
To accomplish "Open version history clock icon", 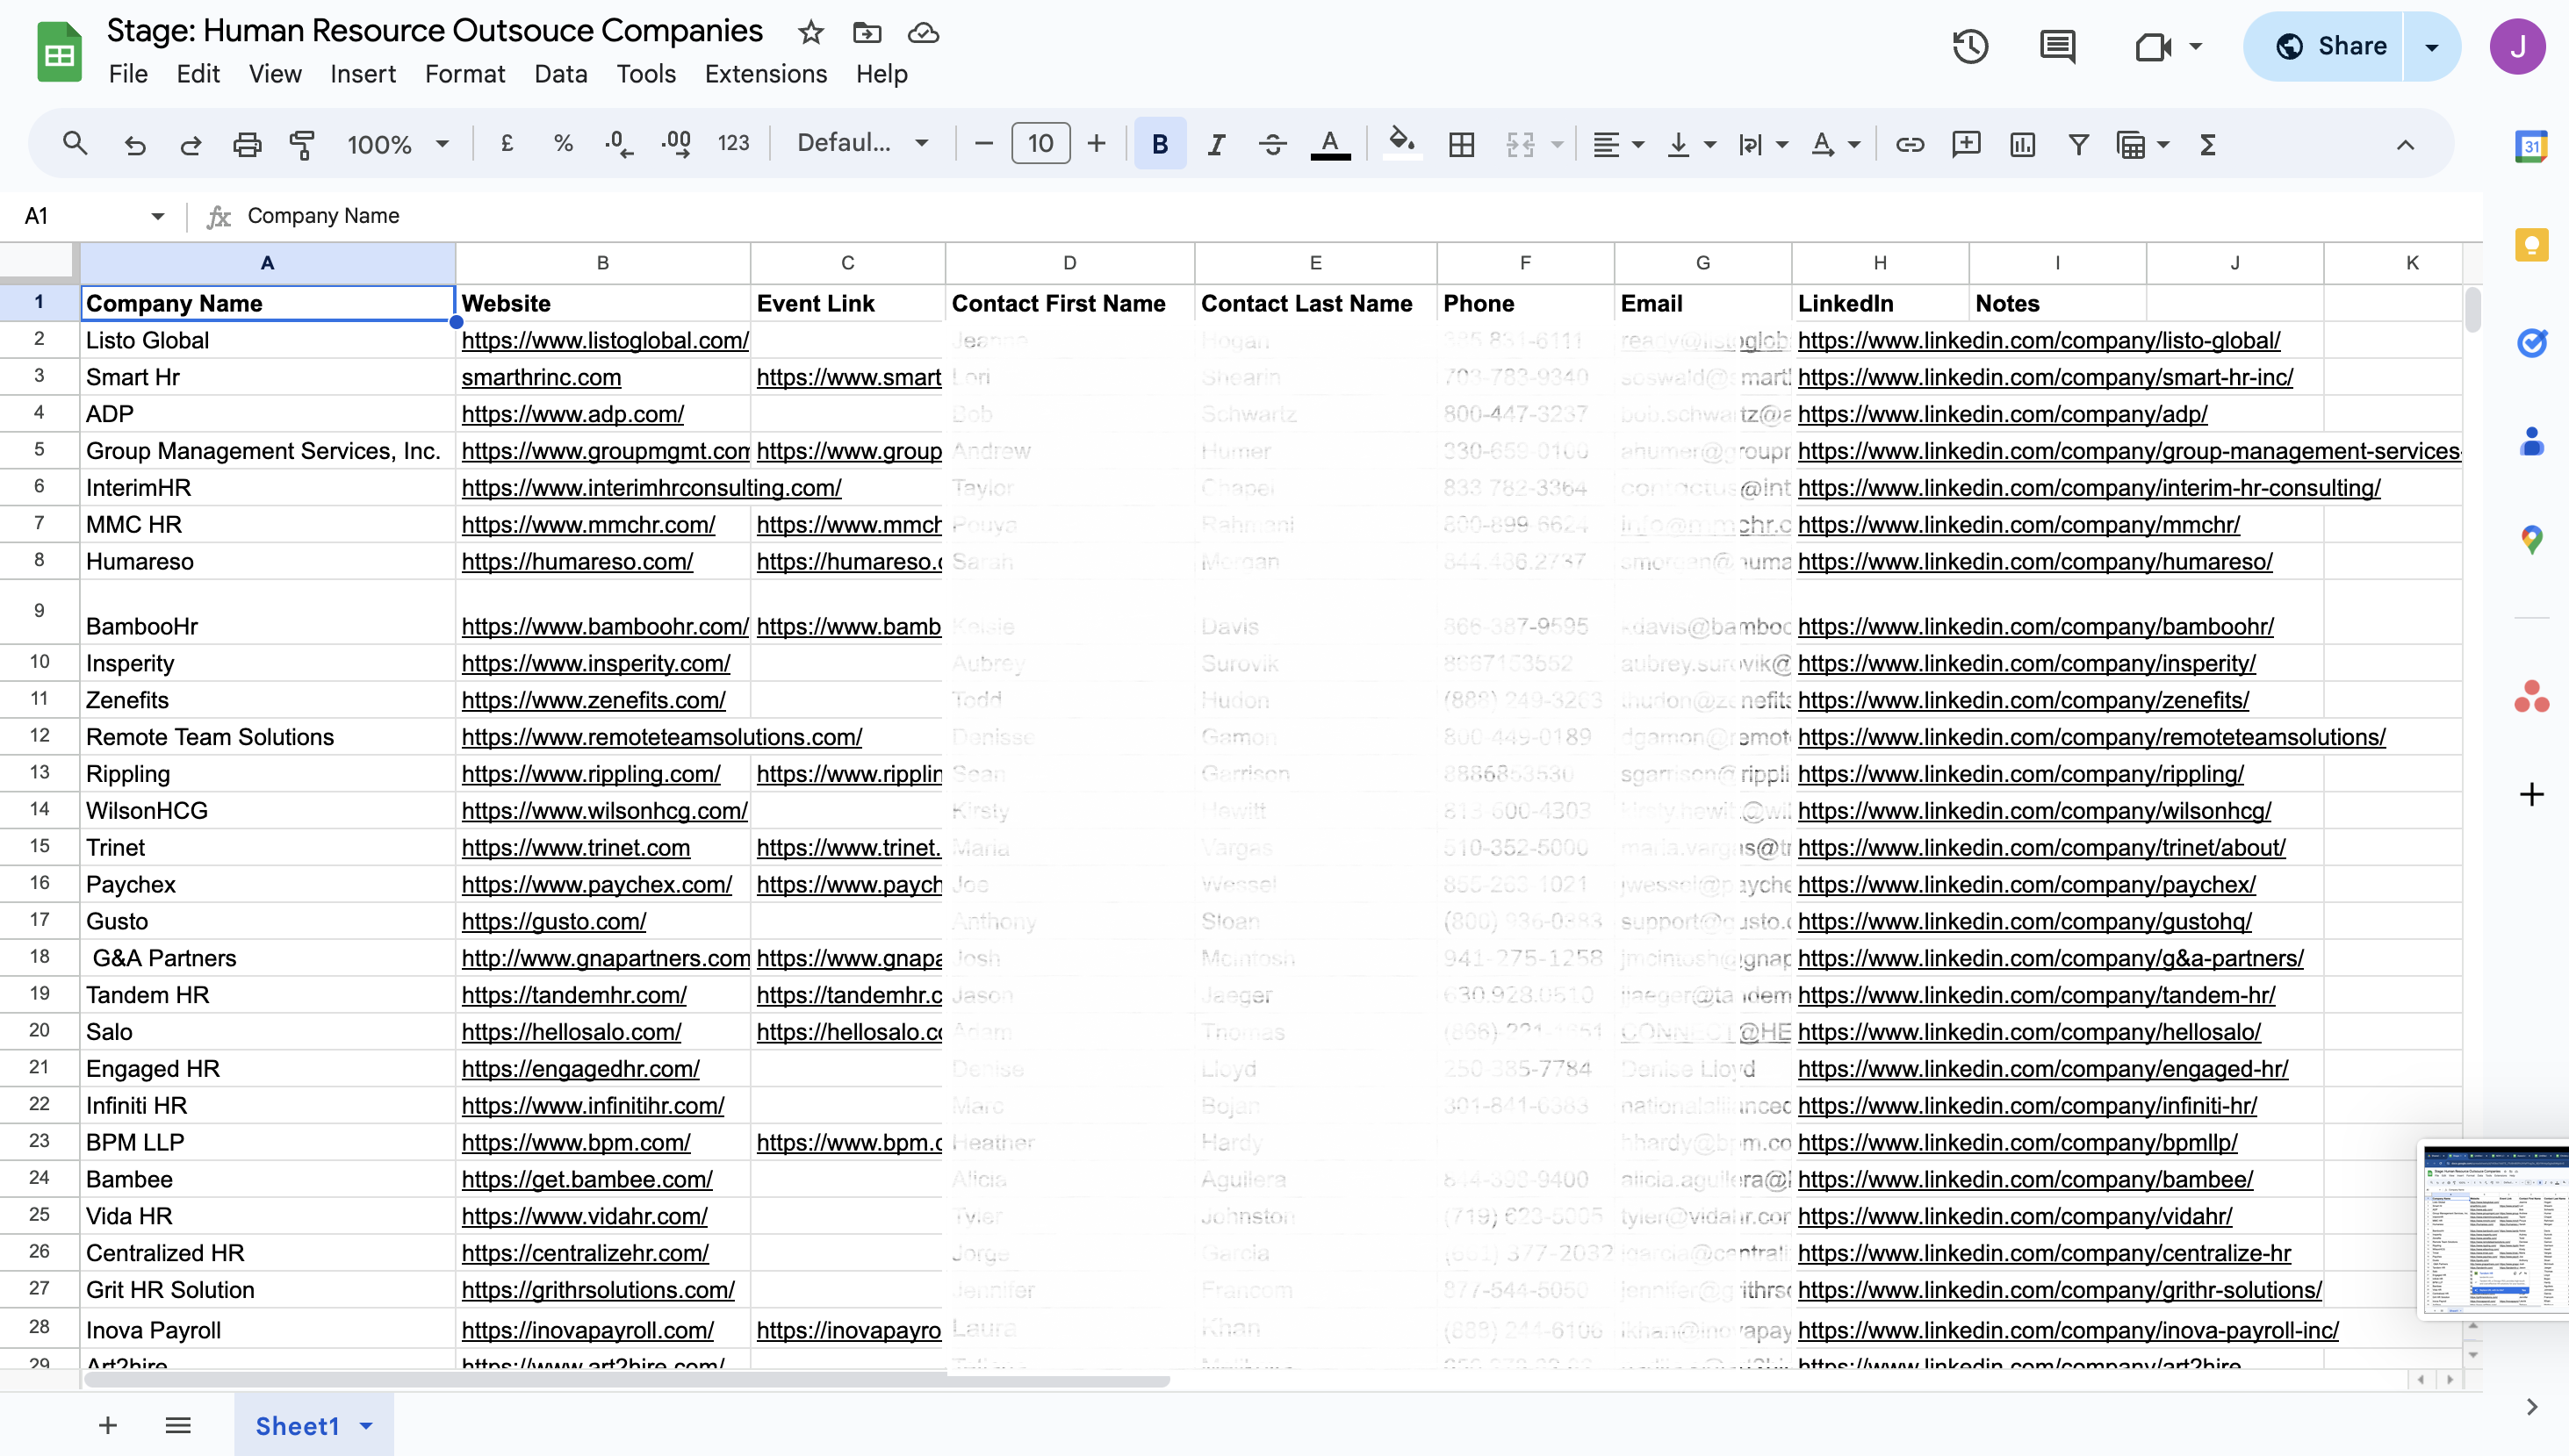I will tap(1969, 46).
